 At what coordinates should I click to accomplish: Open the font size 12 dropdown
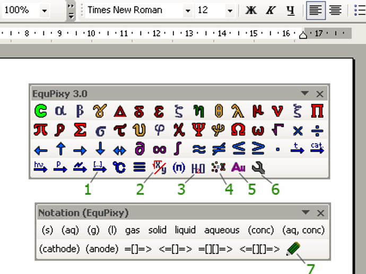230,11
